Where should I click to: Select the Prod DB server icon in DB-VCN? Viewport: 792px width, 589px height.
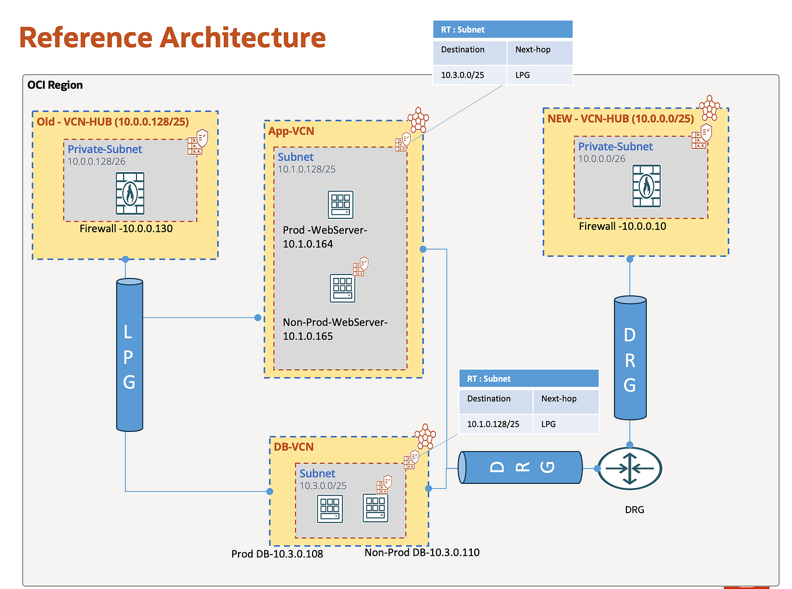coord(330,508)
